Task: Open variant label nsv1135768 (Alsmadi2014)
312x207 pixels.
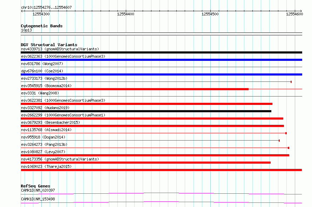Action: point(46,130)
